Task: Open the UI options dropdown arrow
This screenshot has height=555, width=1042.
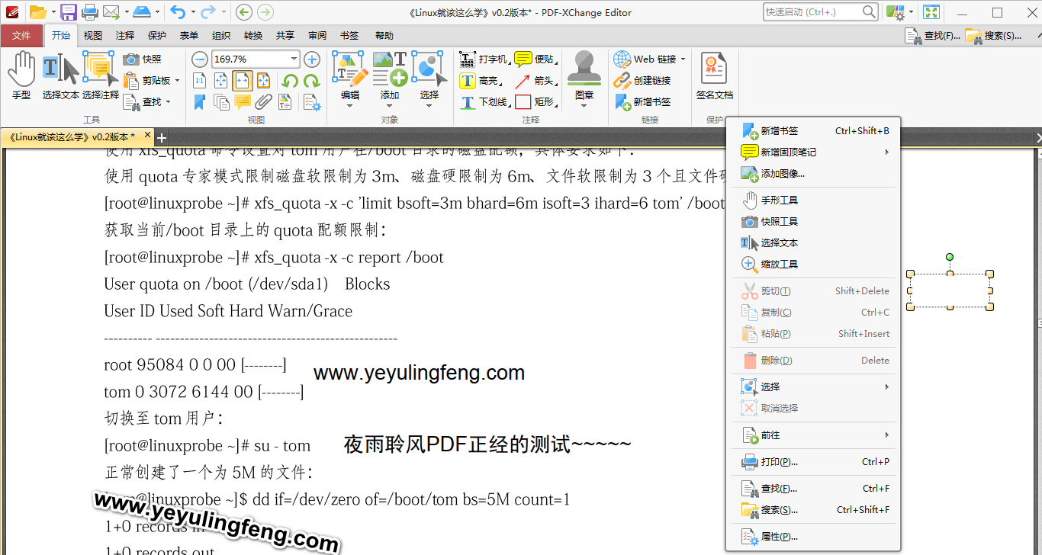Action: click(x=911, y=12)
